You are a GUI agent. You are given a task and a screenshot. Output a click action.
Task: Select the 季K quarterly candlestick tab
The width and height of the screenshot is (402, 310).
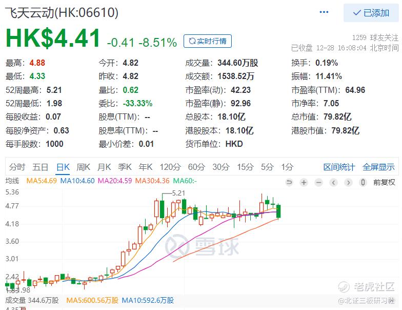tap(125, 167)
